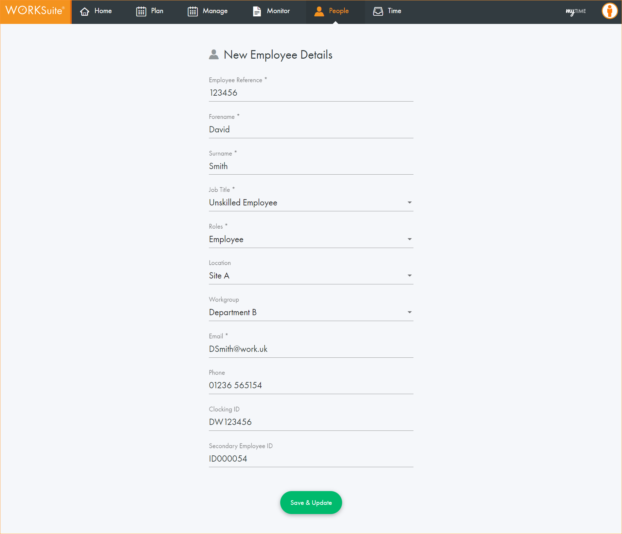Open the orange user profile avatar
Image resolution: width=622 pixels, height=534 pixels.
click(609, 11)
